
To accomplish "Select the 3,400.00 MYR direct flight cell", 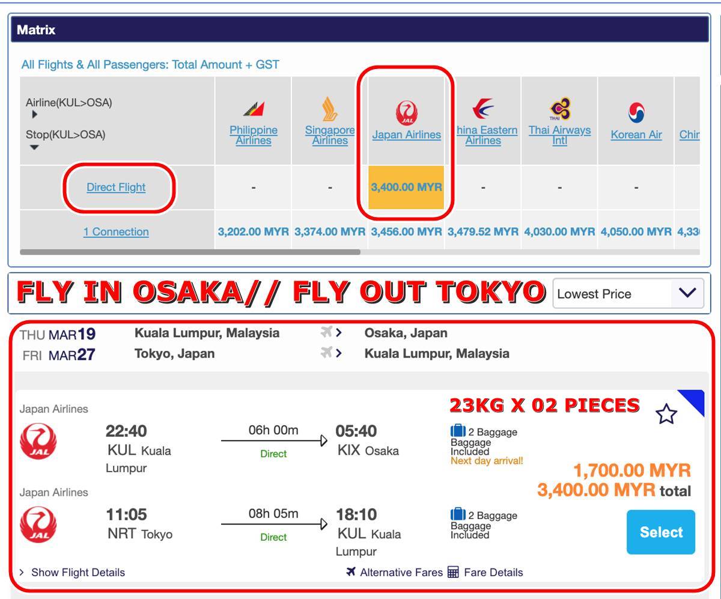I will pyautogui.click(x=407, y=187).
